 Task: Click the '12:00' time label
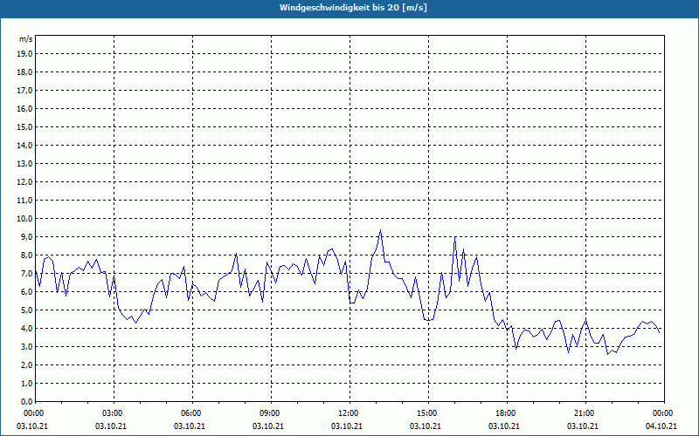click(349, 413)
